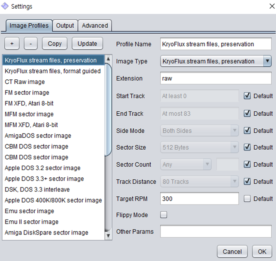
Task: Select 'KryoFlux stream files, format guided' profile
Action: click(x=53, y=71)
